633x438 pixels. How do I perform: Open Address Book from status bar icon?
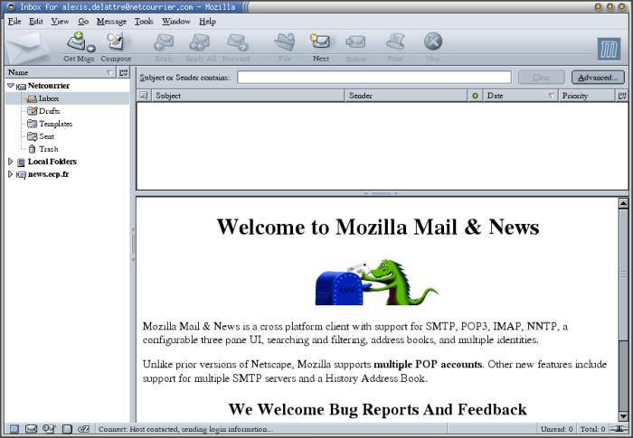point(67,429)
